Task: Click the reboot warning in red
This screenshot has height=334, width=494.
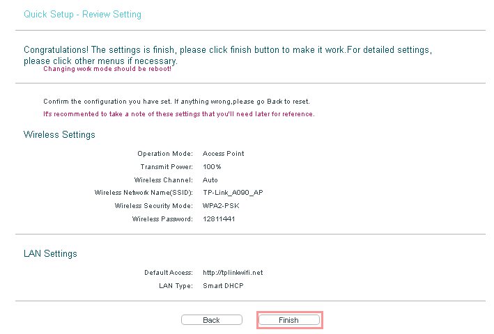Action: (107, 69)
